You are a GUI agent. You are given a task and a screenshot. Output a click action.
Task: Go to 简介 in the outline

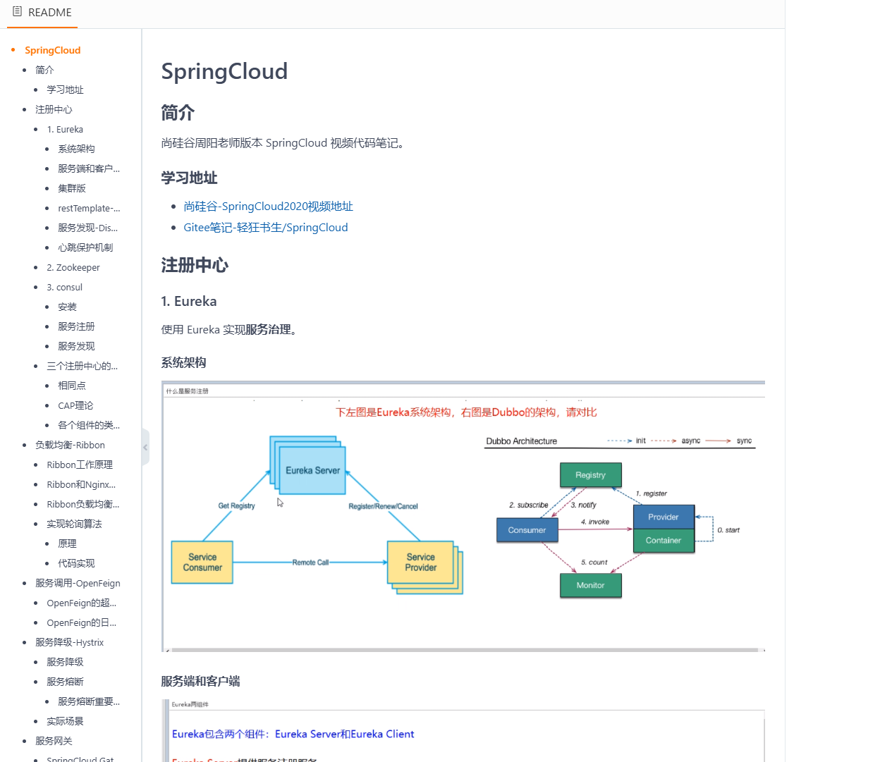pos(44,70)
